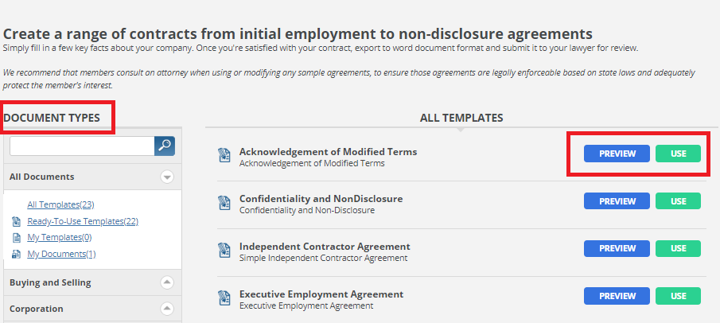Collapse the All Documents section arrow
Viewport: 720px width, 323px height.
[167, 177]
